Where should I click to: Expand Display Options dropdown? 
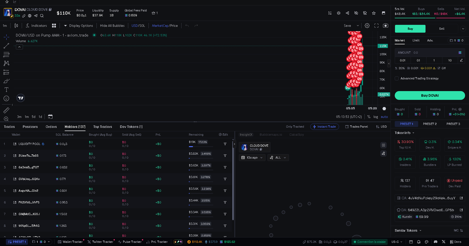[79, 26]
